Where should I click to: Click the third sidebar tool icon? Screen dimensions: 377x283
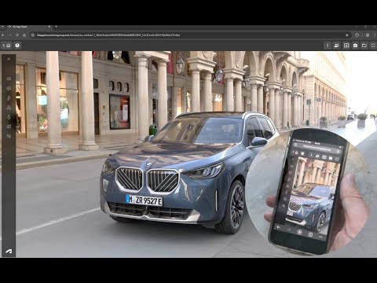pos(9,98)
